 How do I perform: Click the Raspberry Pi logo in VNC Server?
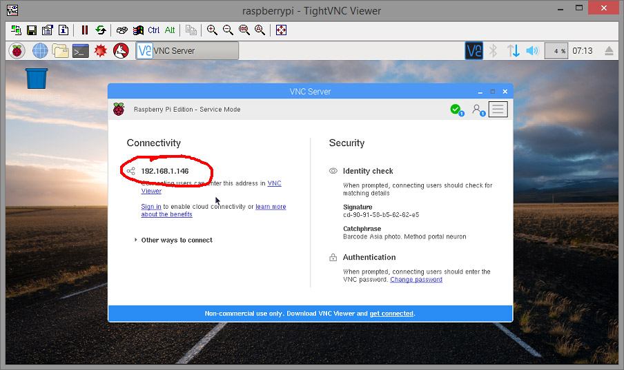click(x=119, y=110)
